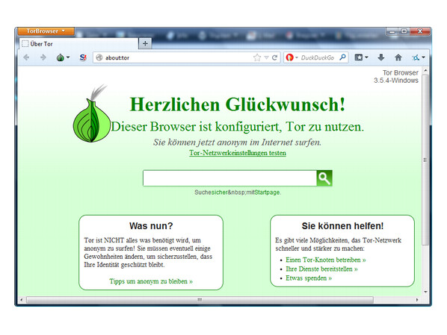The width and height of the screenshot is (447, 335).
Task: Go back using the back arrow
Action: (x=26, y=57)
